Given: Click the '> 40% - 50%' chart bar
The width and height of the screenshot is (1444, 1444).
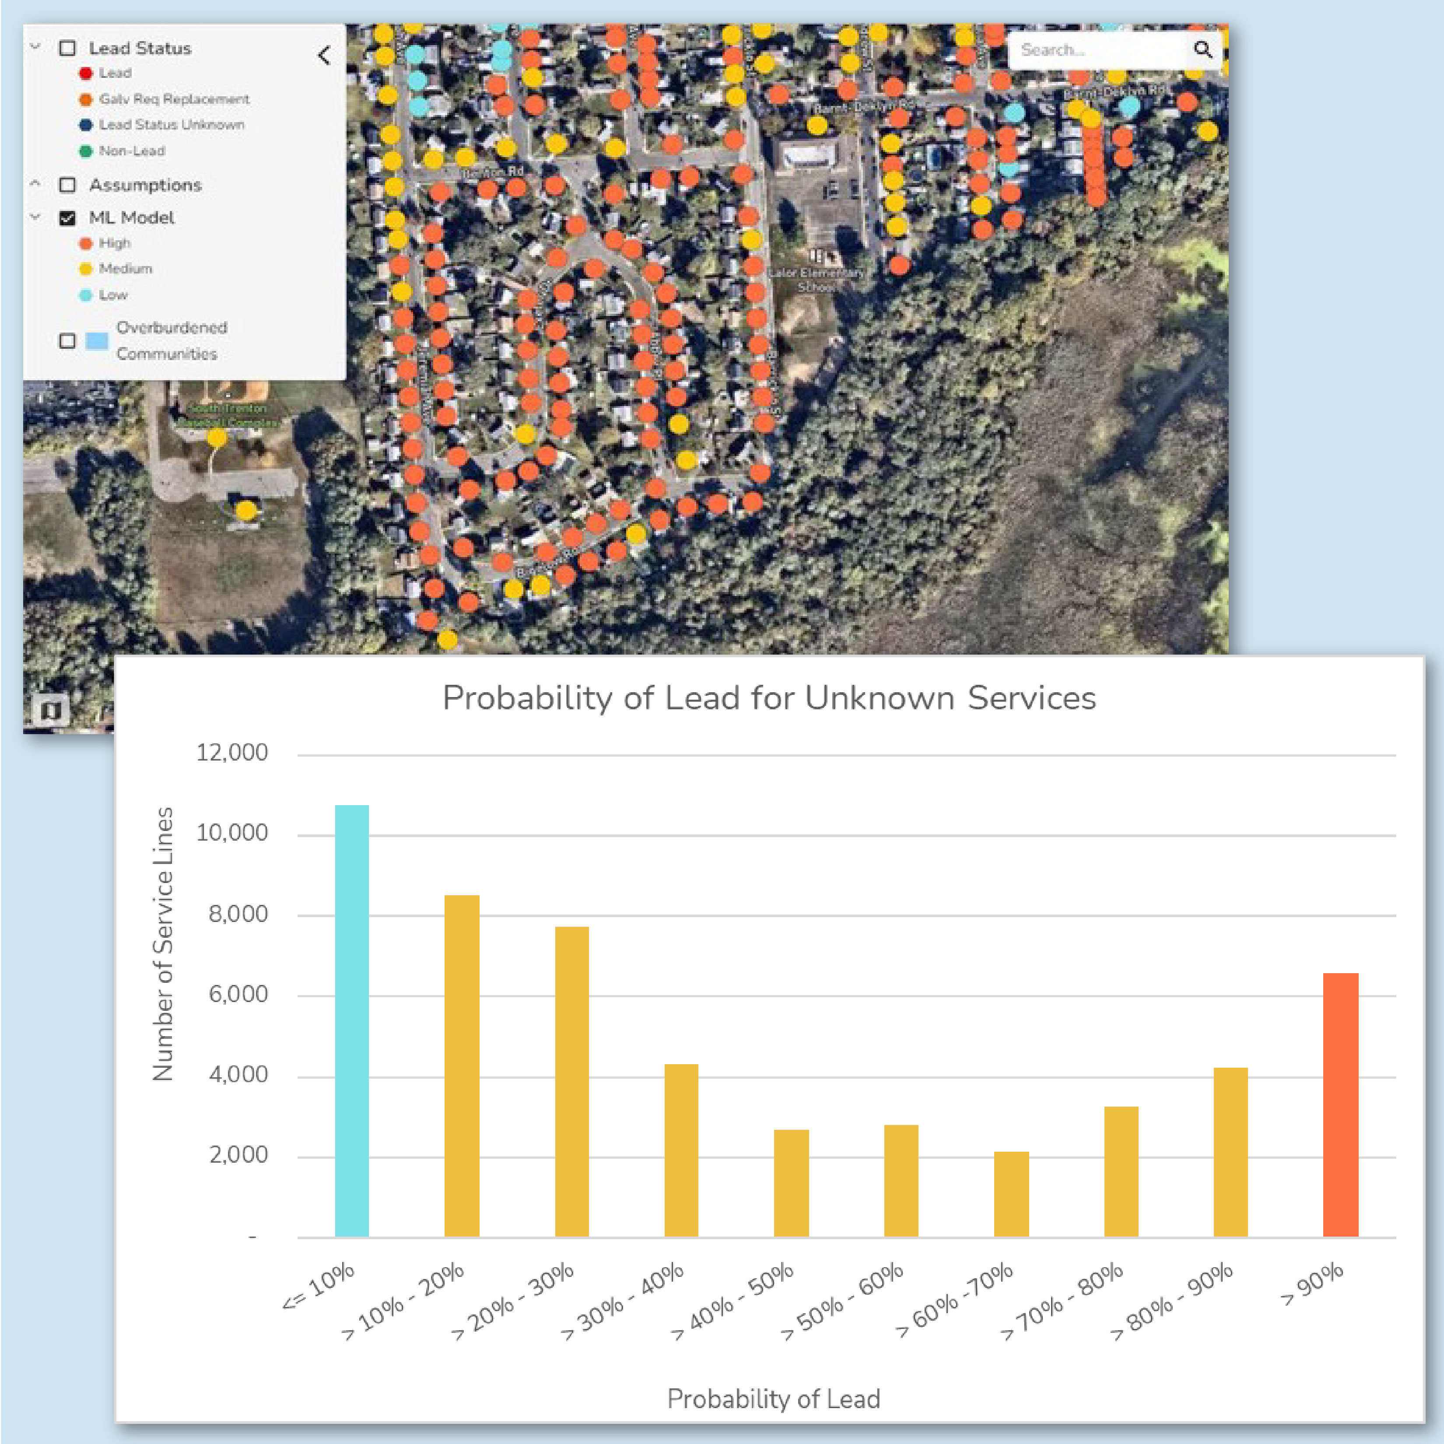Looking at the screenshot, I should click(x=792, y=1183).
